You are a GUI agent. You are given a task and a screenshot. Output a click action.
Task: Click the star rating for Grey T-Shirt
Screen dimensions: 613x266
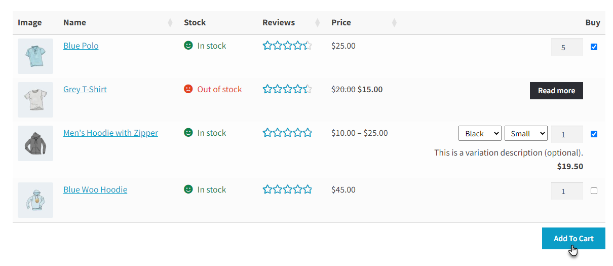tap(287, 89)
